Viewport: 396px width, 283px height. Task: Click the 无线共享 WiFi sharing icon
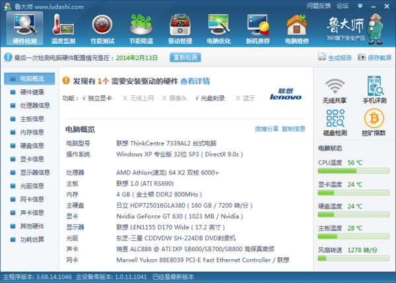pos(336,90)
